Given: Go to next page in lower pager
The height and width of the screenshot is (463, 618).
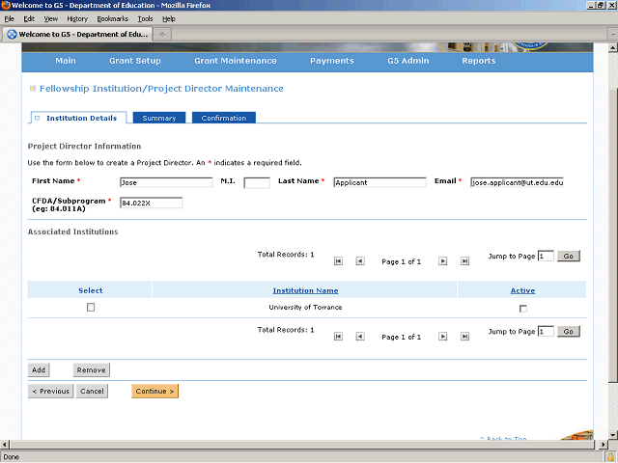Looking at the screenshot, I should tap(442, 337).
